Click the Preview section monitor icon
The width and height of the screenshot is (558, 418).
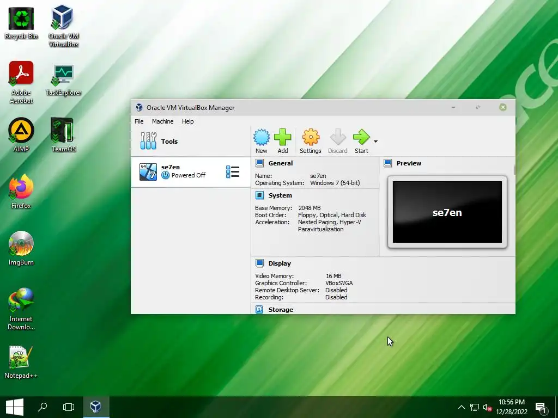[x=388, y=163]
